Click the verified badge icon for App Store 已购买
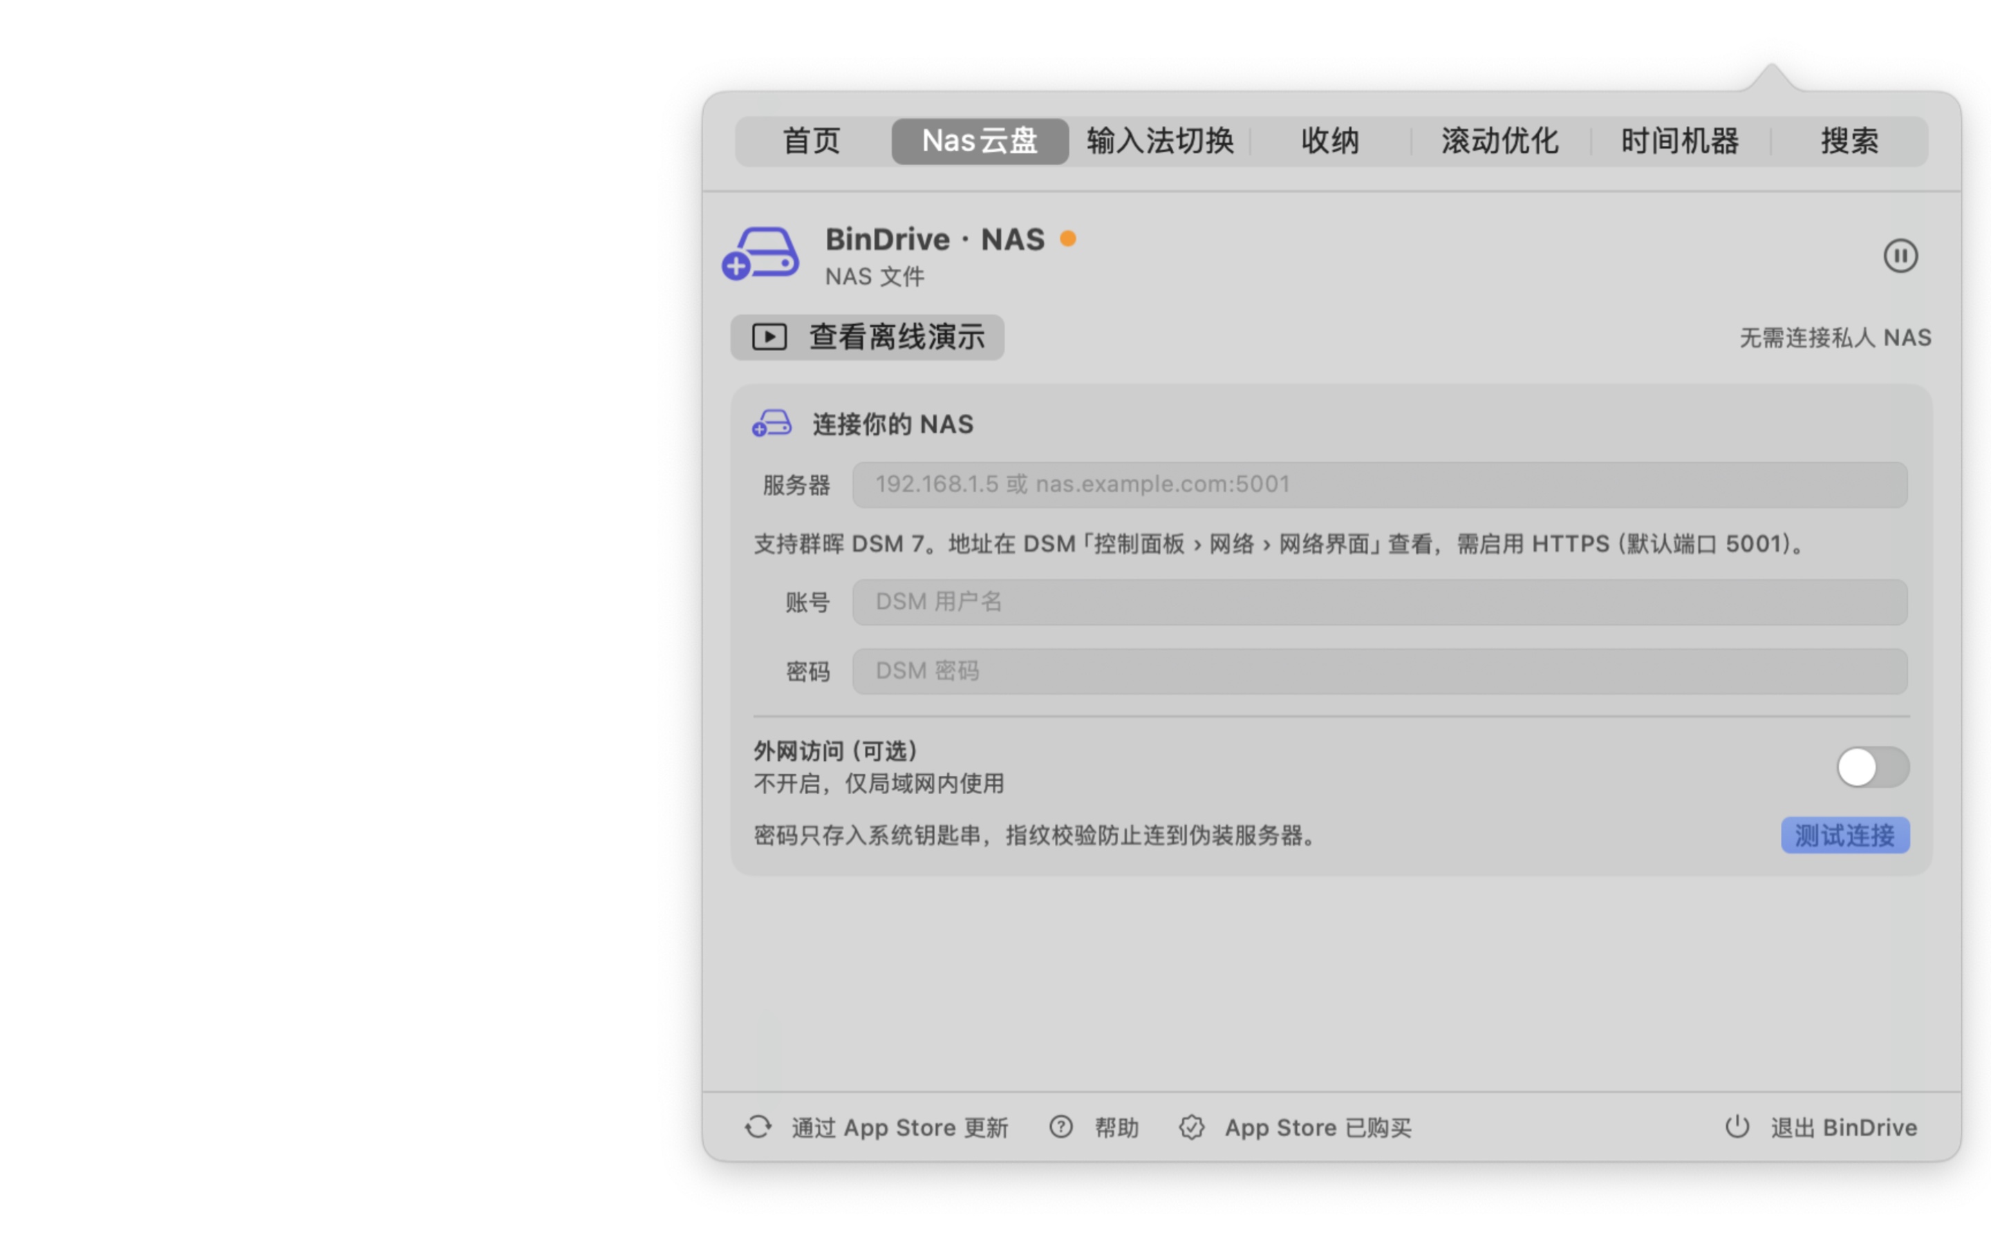Screen dimensions: 1991x1244 point(1191,1127)
